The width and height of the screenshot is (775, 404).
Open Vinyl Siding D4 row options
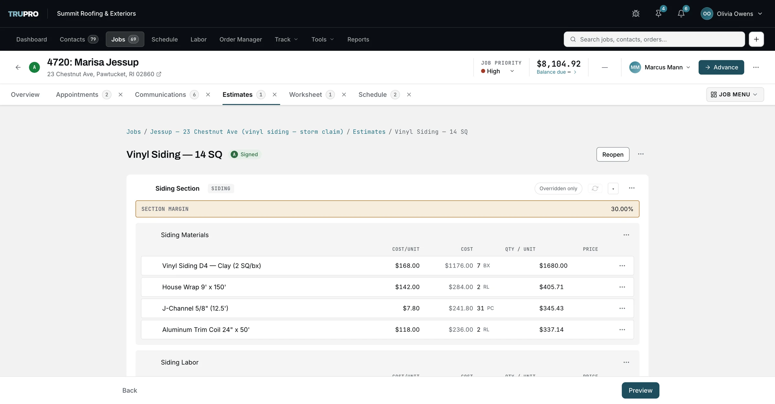(622, 265)
